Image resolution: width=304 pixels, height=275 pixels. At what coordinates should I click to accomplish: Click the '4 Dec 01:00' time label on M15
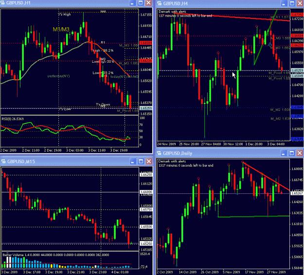pos(120,272)
